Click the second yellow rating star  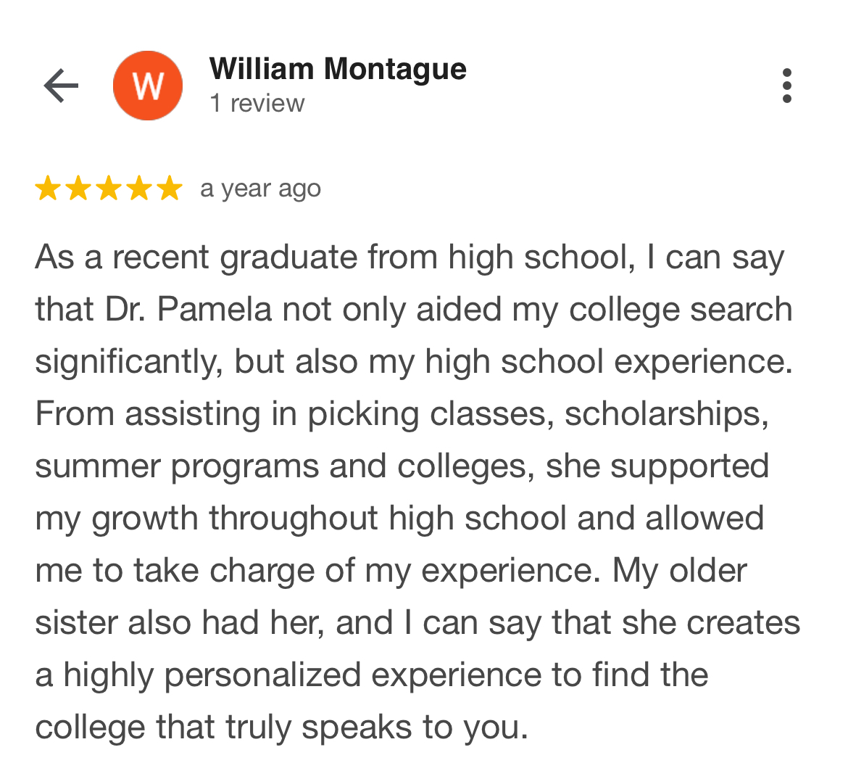(78, 189)
